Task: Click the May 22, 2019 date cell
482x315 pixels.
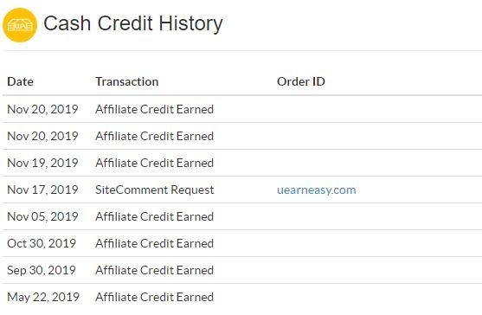Action: (43, 297)
